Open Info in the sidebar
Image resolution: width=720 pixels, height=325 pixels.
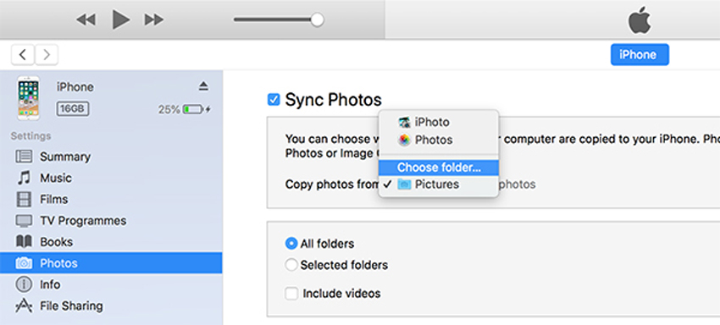111,284
